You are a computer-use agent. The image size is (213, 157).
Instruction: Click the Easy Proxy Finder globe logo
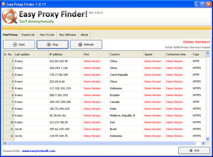click(x=9, y=16)
